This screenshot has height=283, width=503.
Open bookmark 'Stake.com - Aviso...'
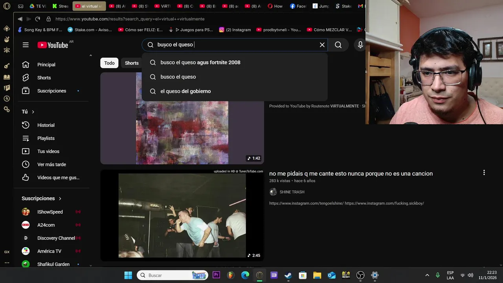click(x=90, y=29)
